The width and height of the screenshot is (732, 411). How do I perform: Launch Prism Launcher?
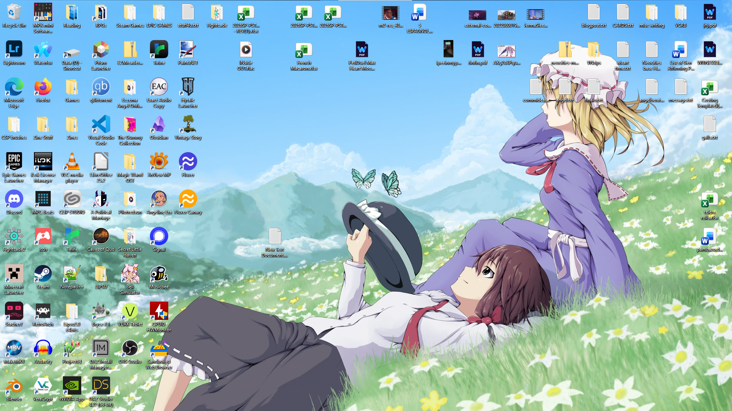coord(101,56)
